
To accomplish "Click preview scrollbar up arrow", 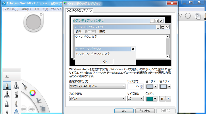I will [x=168, y=37].
